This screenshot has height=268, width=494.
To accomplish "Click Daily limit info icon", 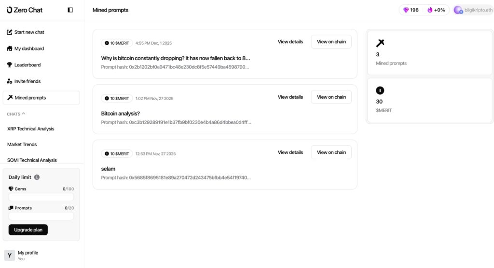I will (37, 177).
